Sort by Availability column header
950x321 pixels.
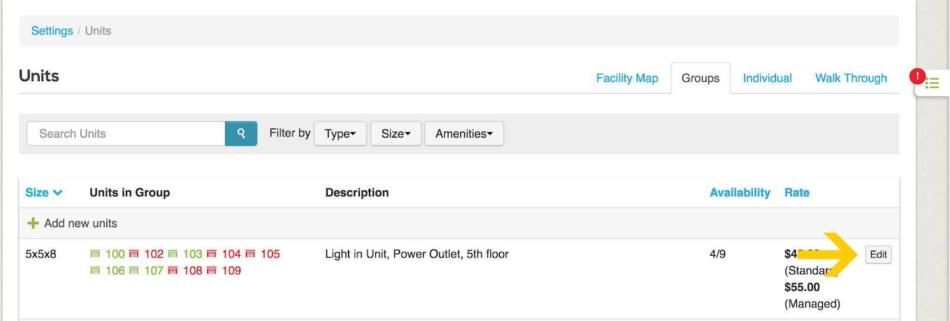click(740, 193)
